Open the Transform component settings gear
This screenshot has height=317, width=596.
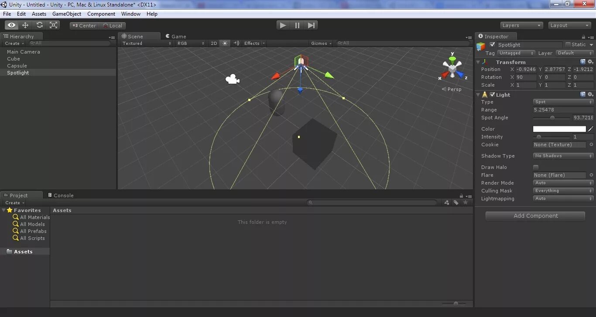590,61
